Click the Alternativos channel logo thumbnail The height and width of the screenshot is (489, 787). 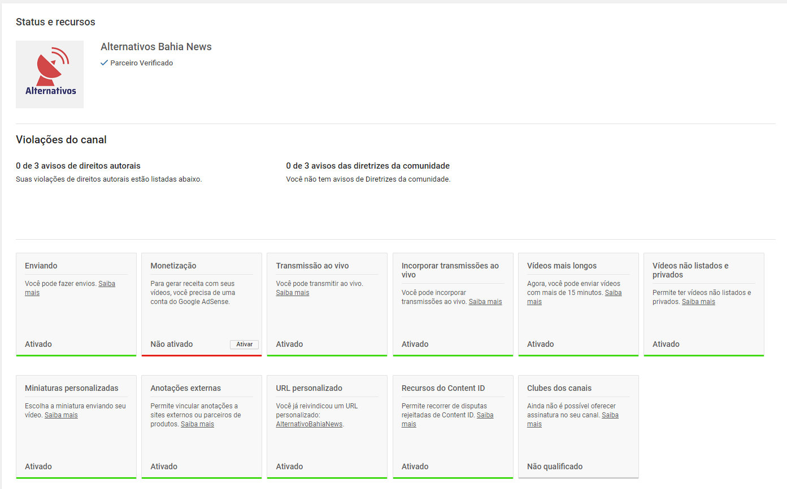tap(50, 74)
